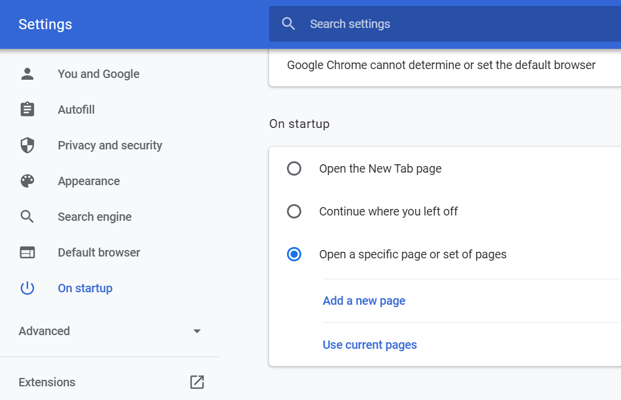The image size is (621, 400).
Task: Click Use current pages
Action: [369, 345]
